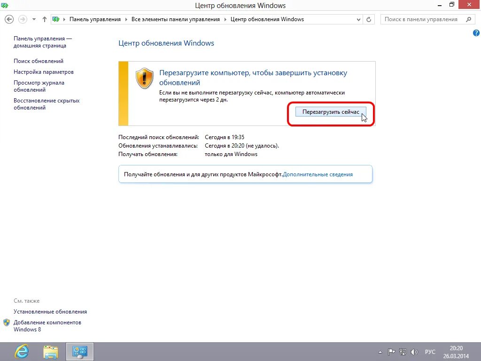
Task: Click the Control Panel icon in the address bar
Action: pos(56,19)
